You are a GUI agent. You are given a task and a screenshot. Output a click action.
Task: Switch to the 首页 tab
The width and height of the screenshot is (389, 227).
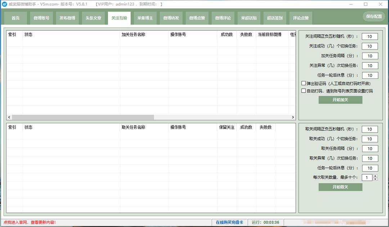point(15,18)
